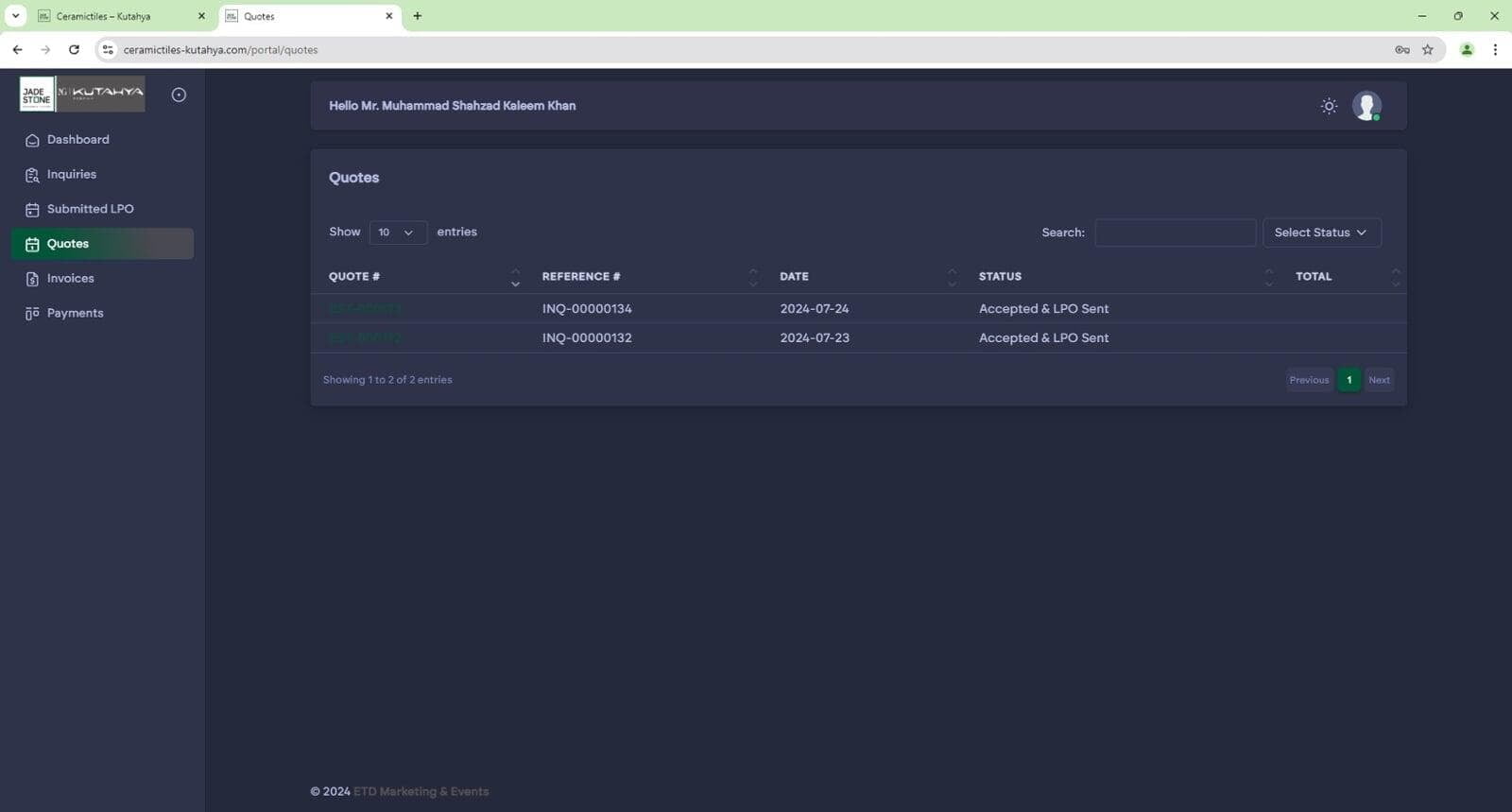Screen dimensions: 1512x812
Task: Select page 1 in the pagination
Action: pyautogui.click(x=1349, y=380)
